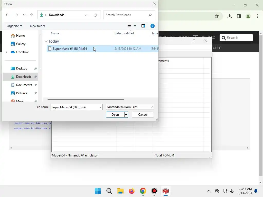The width and height of the screenshot is (263, 197).
Task: Click the File name text field
Action: point(74,107)
